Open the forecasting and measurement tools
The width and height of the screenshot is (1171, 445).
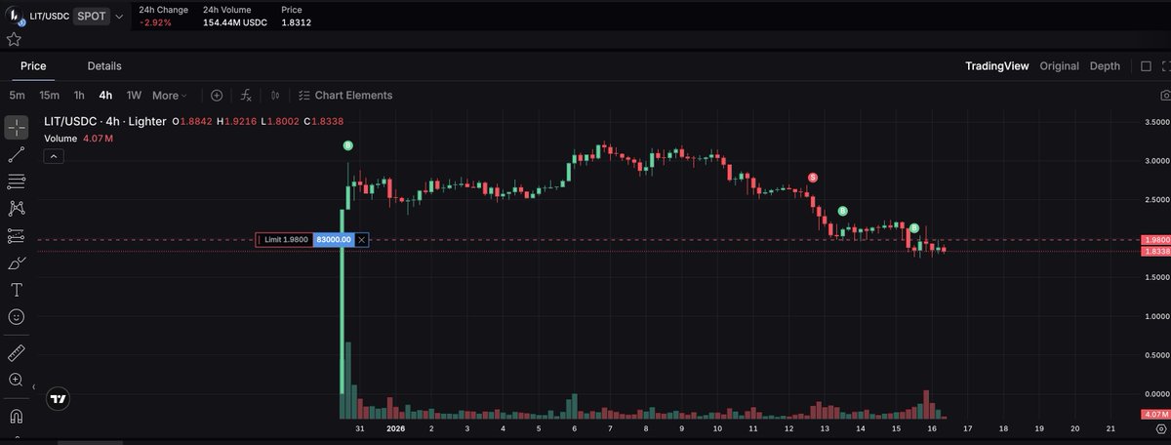point(16,235)
